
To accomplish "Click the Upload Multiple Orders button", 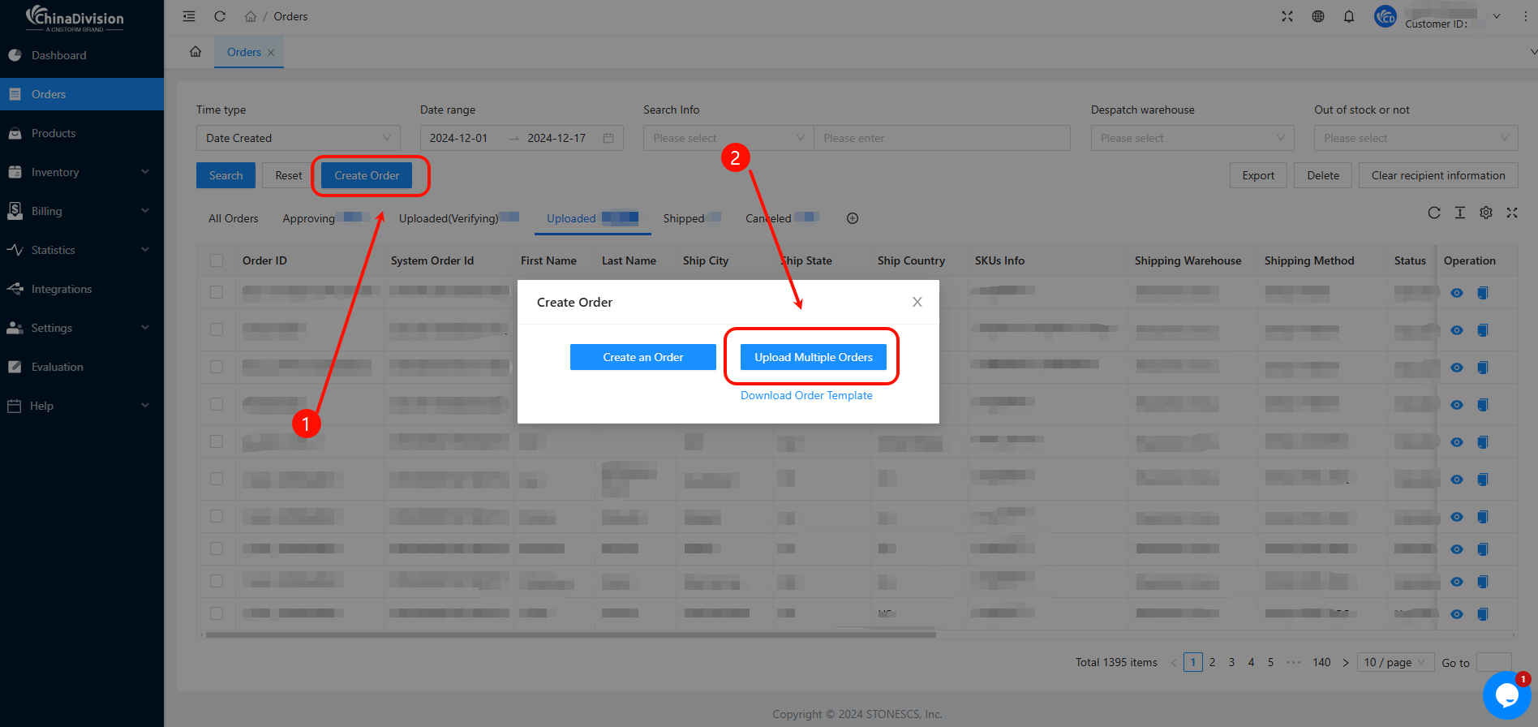I will [813, 357].
